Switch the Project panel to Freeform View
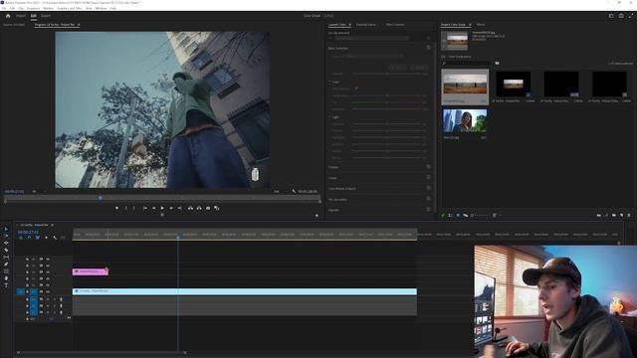637x358 pixels. tap(465, 215)
